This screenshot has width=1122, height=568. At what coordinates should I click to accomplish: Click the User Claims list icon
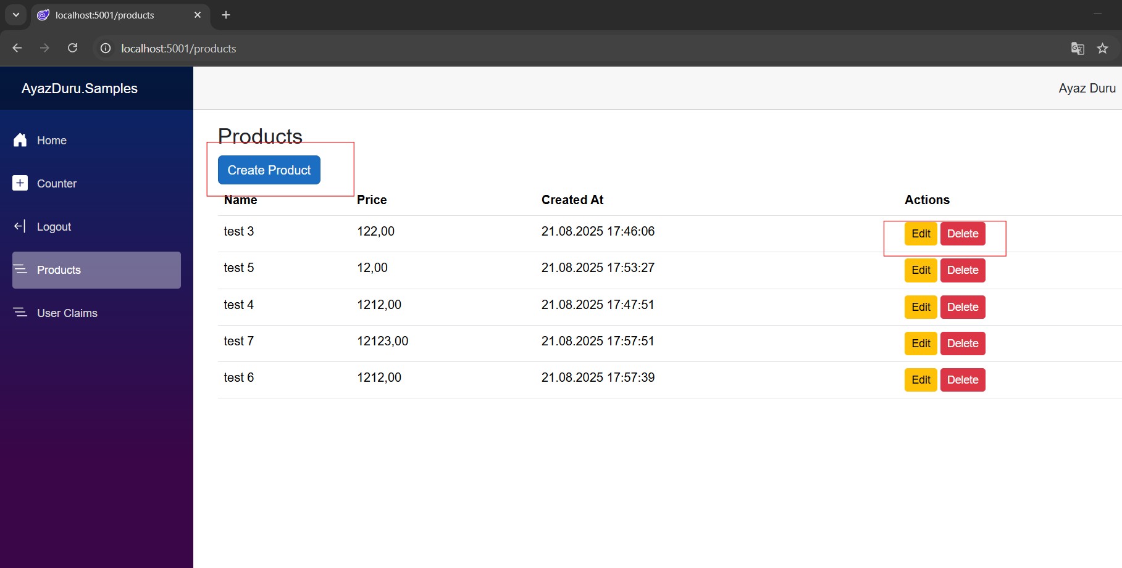(x=20, y=313)
